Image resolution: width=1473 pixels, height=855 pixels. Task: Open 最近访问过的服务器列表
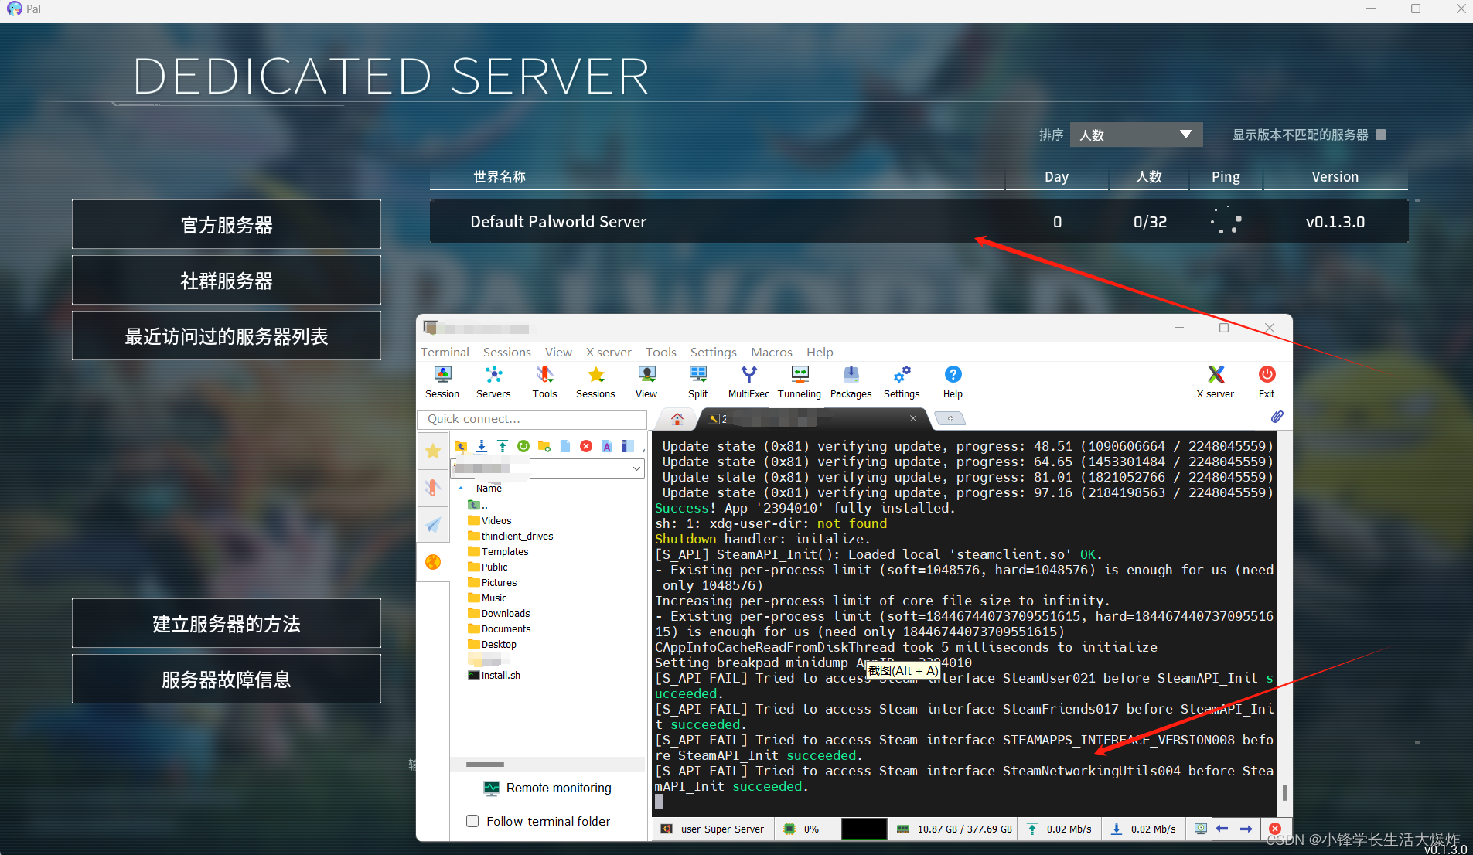[x=227, y=336]
